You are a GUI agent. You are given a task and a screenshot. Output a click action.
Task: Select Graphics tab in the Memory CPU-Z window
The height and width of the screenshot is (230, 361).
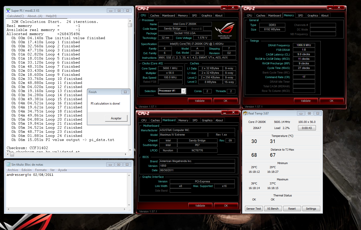click(x=313, y=16)
